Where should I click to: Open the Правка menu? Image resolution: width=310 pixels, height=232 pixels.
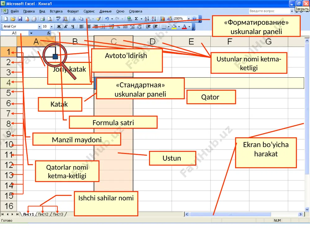pyautogui.click(x=29, y=11)
